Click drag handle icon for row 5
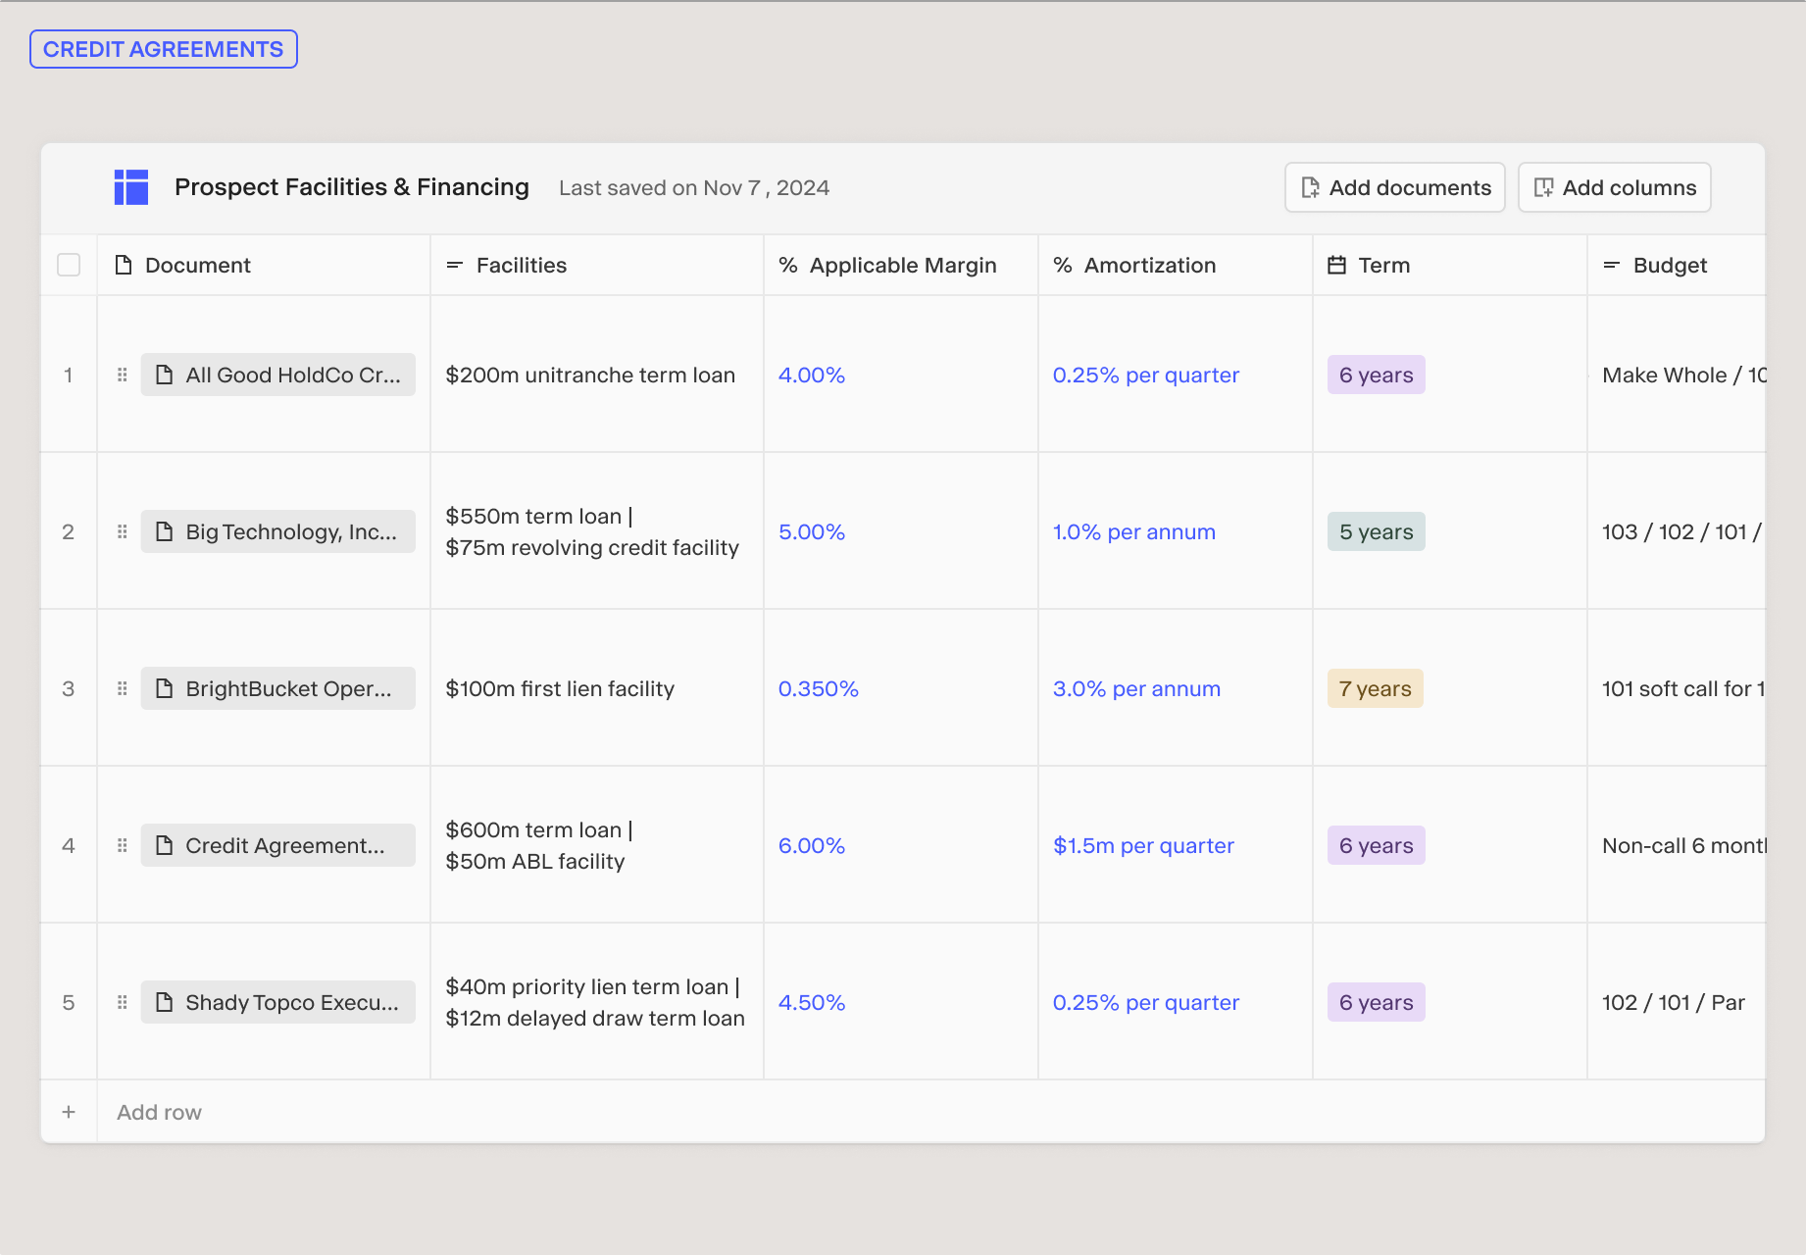The width and height of the screenshot is (1806, 1255). tap(123, 1002)
